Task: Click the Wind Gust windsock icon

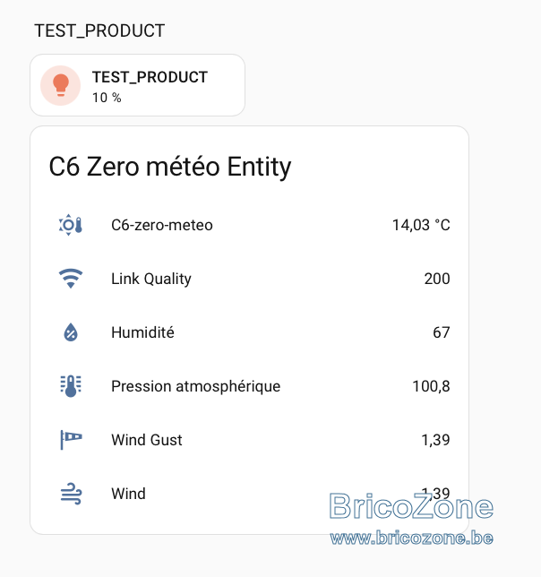Action: (71, 440)
